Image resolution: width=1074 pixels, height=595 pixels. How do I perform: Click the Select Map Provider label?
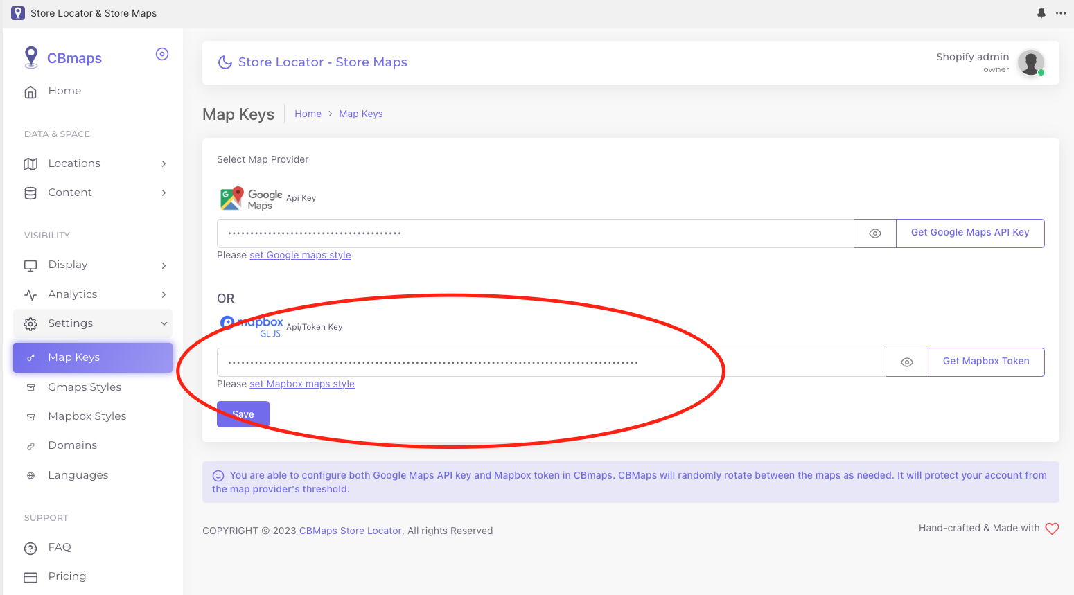click(x=263, y=159)
